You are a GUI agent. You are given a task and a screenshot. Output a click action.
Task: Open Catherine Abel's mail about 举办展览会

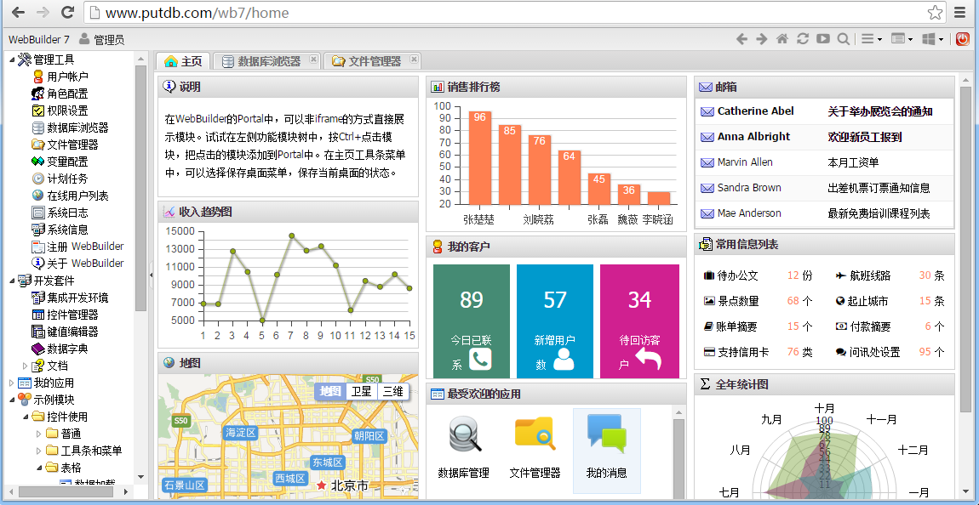tap(824, 111)
